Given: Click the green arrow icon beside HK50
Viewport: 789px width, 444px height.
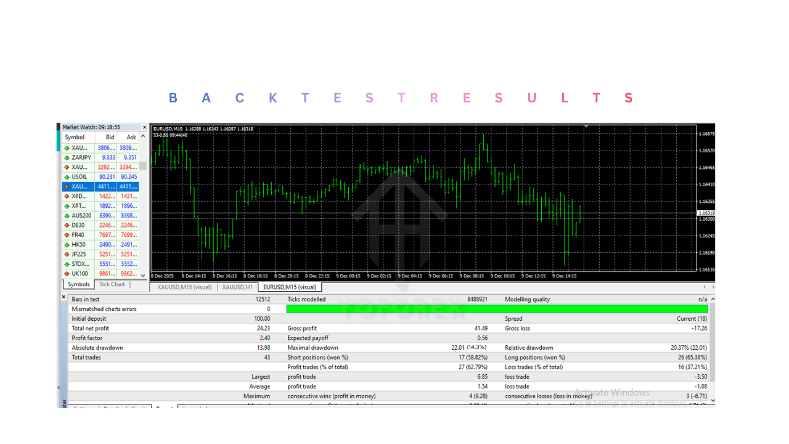Looking at the screenshot, I should (x=67, y=244).
